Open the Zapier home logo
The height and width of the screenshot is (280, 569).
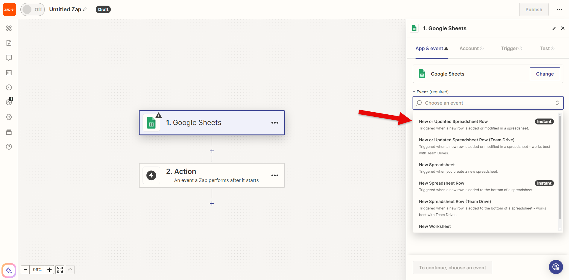point(9,9)
